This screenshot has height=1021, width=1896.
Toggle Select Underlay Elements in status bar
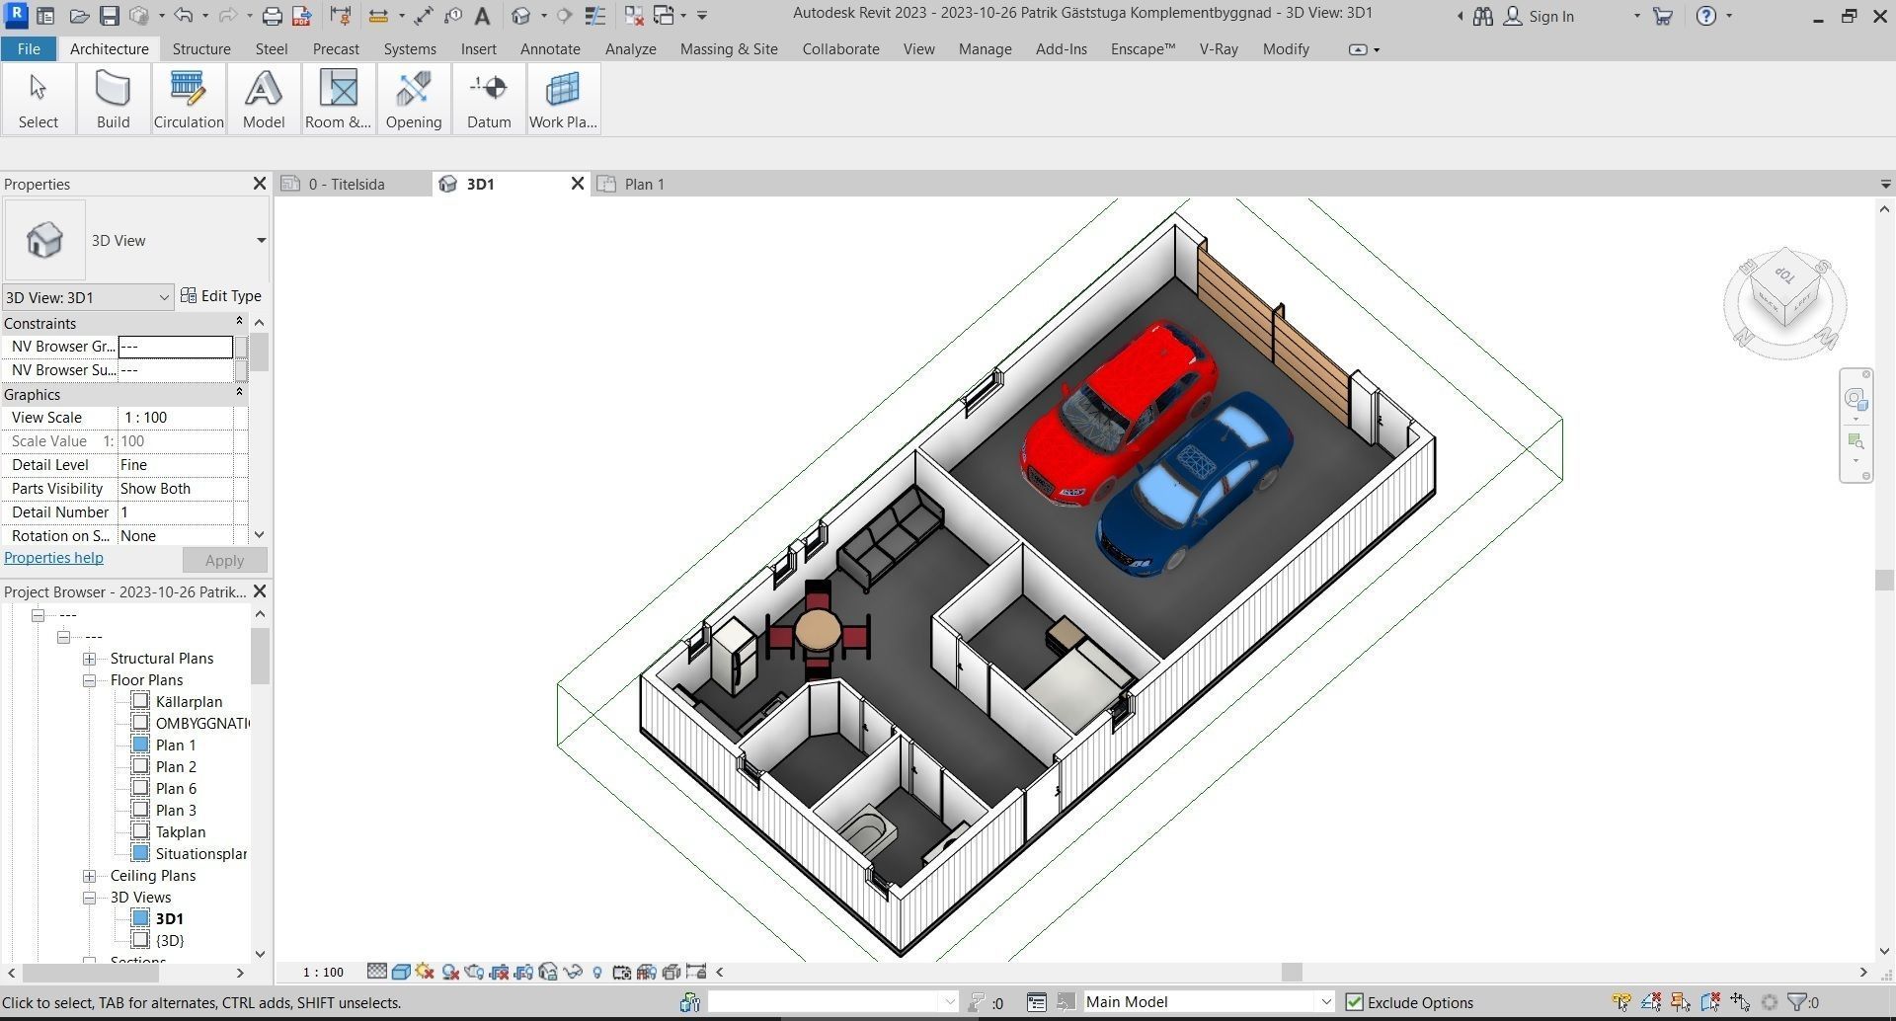(x=1650, y=1002)
